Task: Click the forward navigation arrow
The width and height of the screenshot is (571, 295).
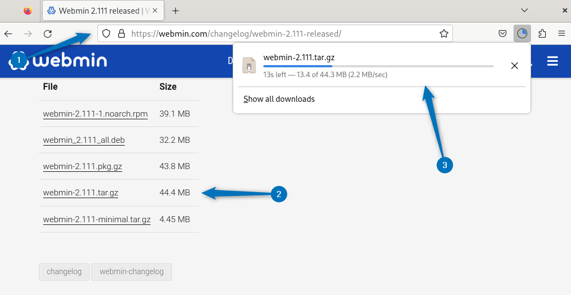Action: [x=28, y=34]
